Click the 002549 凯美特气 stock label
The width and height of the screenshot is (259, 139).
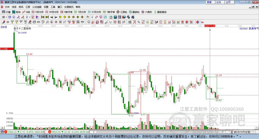[249, 29]
